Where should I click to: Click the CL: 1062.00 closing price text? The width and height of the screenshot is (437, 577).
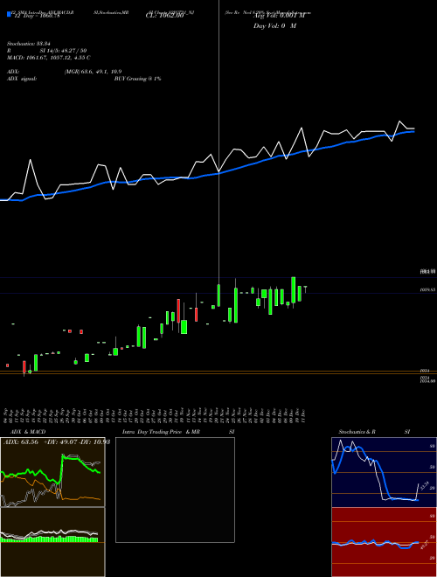(165, 16)
